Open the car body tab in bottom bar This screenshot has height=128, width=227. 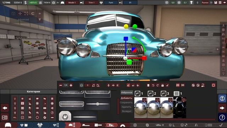[8, 125]
